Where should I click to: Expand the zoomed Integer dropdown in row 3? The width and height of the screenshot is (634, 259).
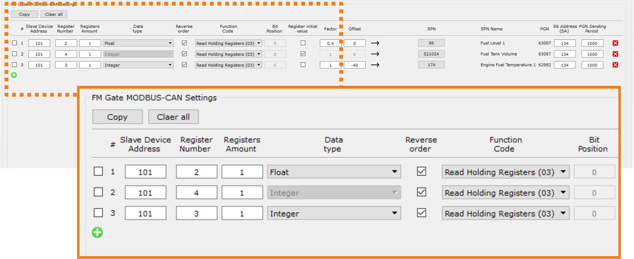[x=334, y=213]
